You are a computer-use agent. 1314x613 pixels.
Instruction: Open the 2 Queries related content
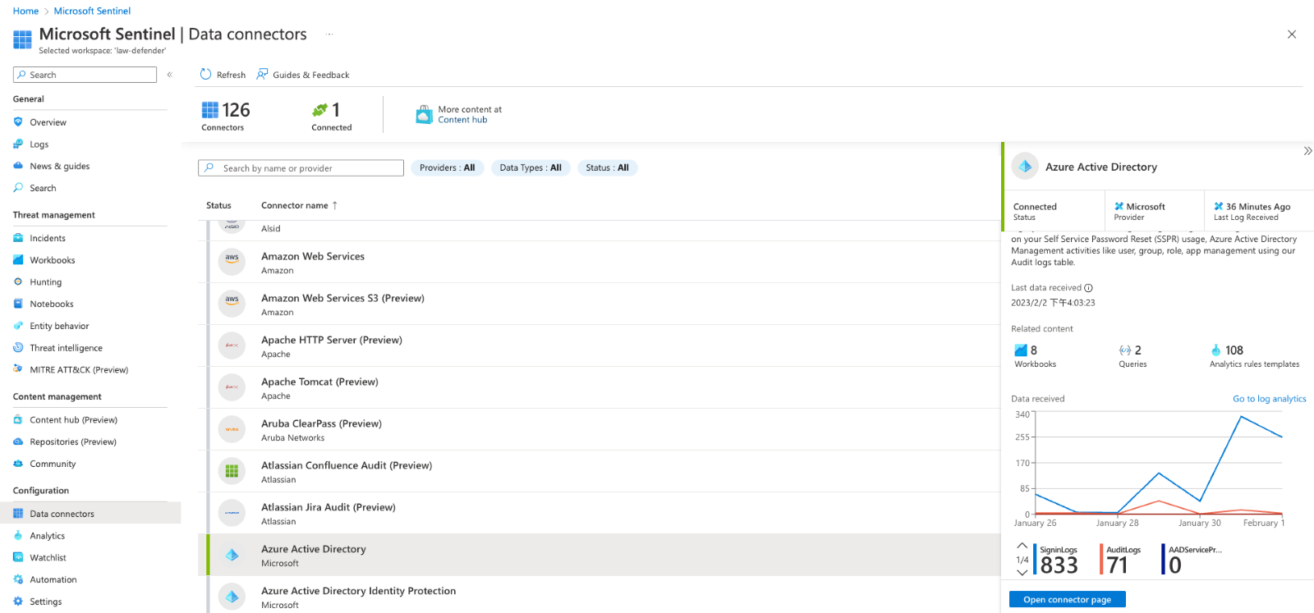(x=1133, y=356)
